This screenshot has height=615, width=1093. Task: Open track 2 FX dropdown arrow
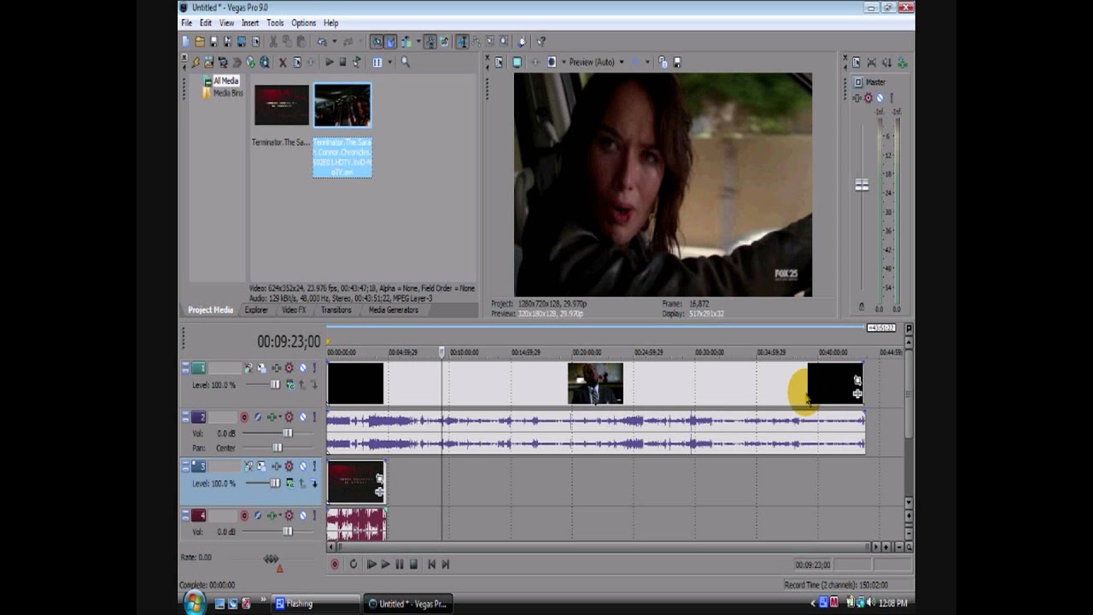click(280, 417)
